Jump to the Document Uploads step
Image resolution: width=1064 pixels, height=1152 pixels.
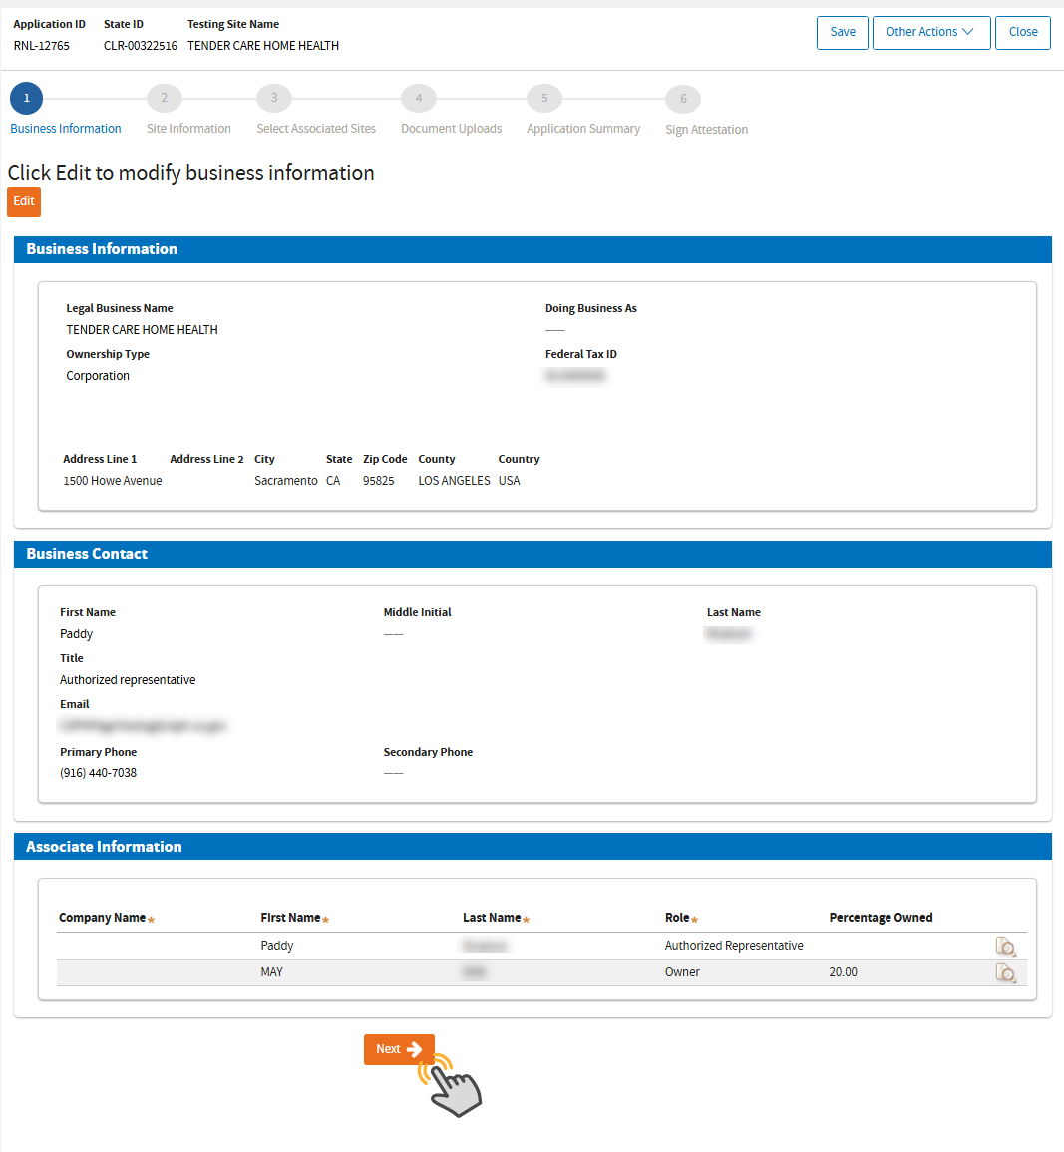[x=419, y=98]
